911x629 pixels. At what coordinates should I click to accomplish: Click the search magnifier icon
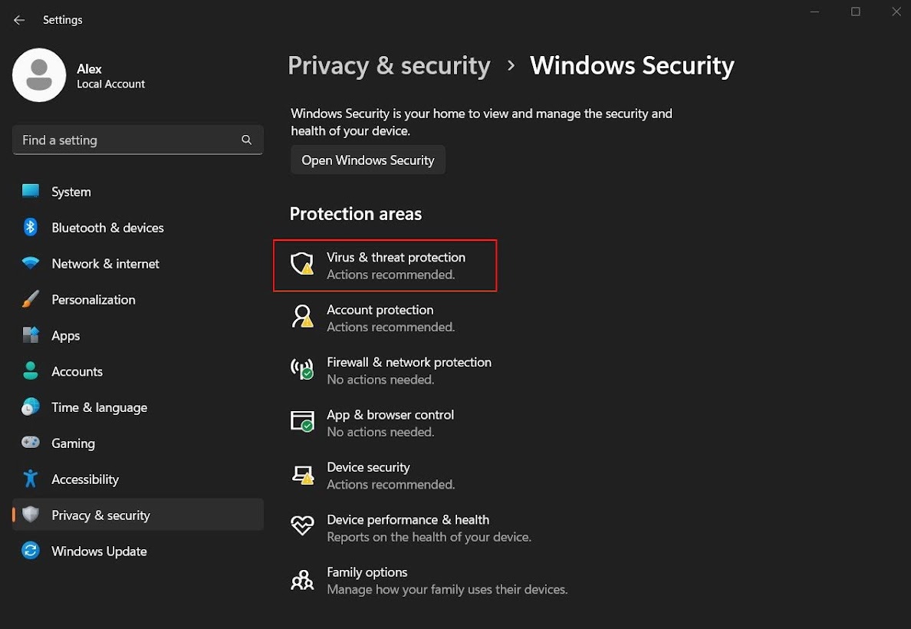(x=246, y=140)
